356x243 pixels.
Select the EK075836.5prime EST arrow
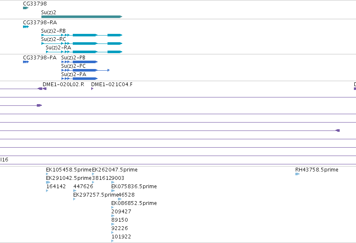(x=113, y=191)
